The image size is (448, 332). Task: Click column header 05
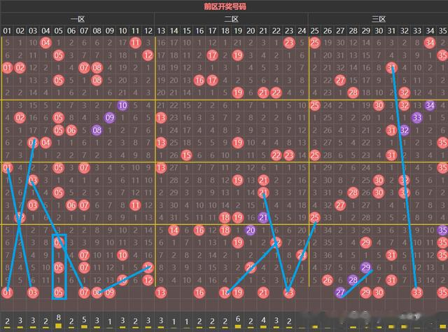(x=58, y=31)
